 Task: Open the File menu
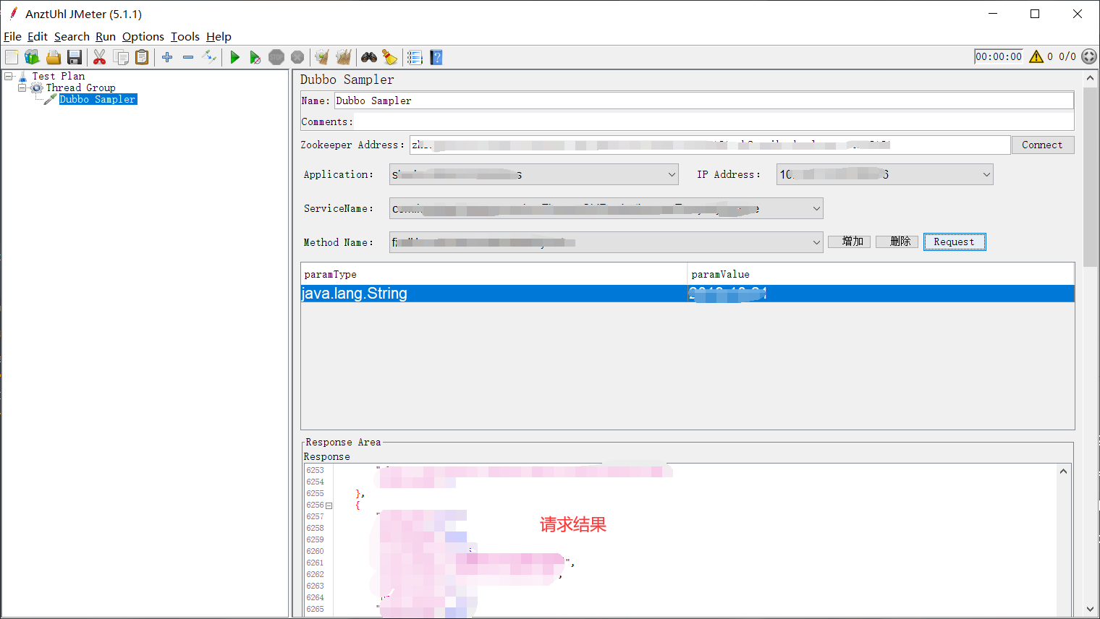tap(12, 37)
